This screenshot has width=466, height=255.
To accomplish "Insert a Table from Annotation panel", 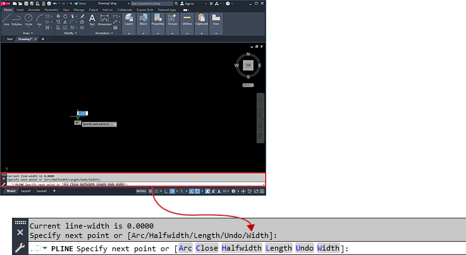I will [x=115, y=28].
